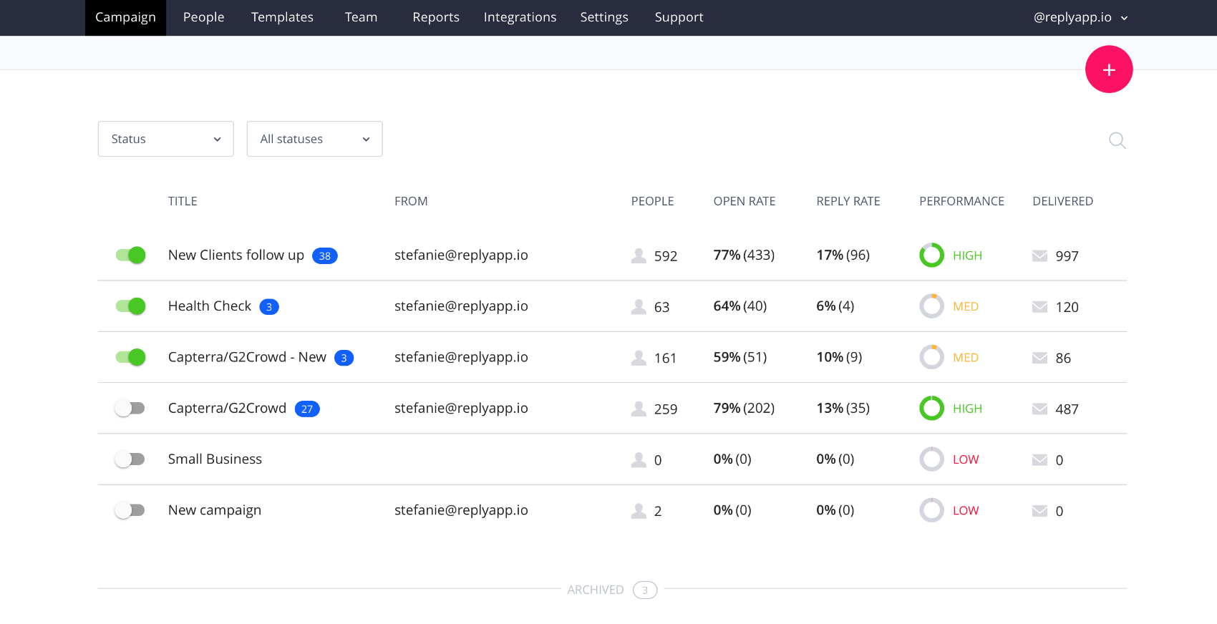
Task: Expand the Archived section with count 3
Action: point(611,590)
